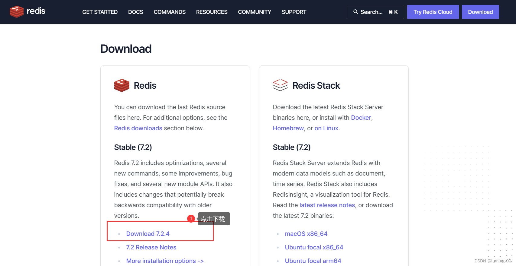Click the red Redis cube icon in card
The width and height of the screenshot is (516, 266).
coord(122,86)
